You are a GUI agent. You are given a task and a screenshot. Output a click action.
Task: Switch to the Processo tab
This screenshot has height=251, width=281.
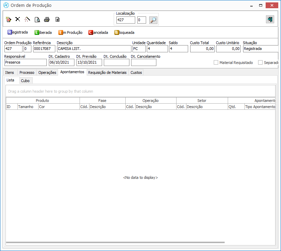click(27, 72)
